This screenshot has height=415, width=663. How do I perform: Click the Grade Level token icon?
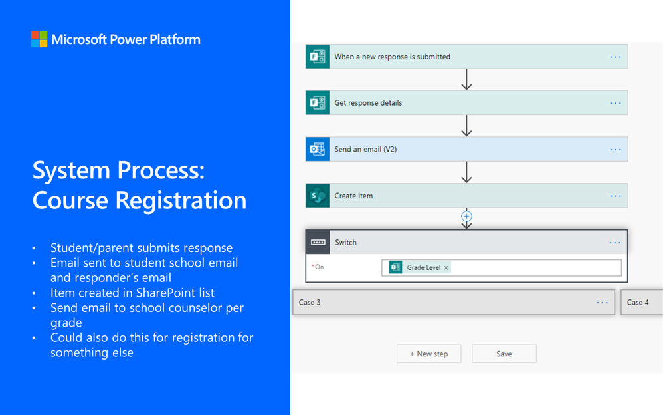(396, 267)
